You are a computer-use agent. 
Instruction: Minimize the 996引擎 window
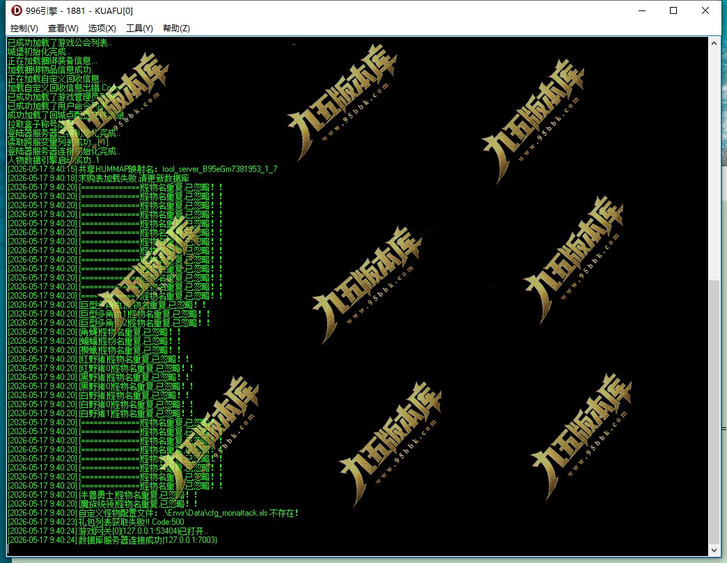click(x=642, y=10)
